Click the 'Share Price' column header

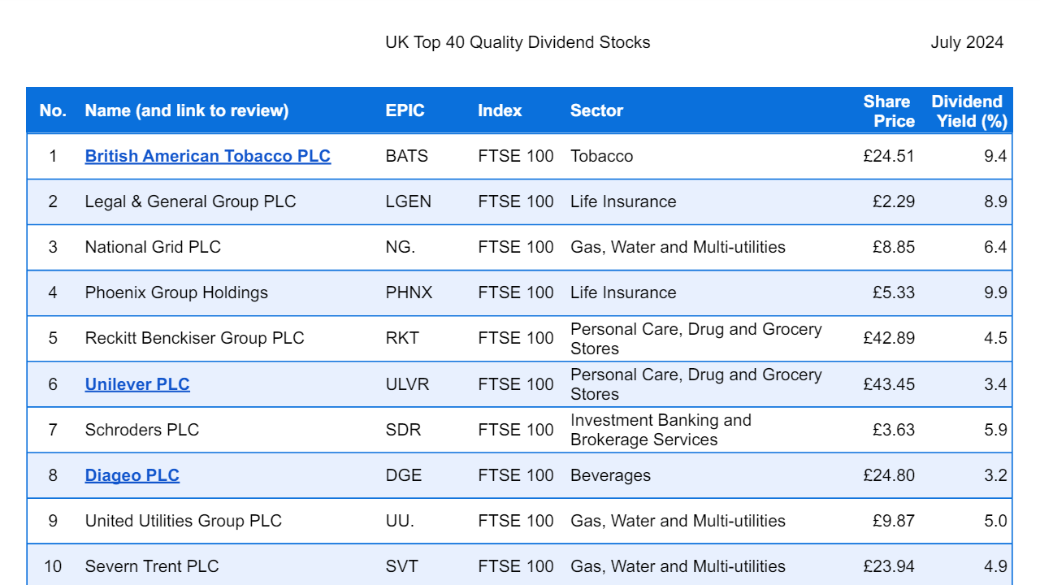889,111
